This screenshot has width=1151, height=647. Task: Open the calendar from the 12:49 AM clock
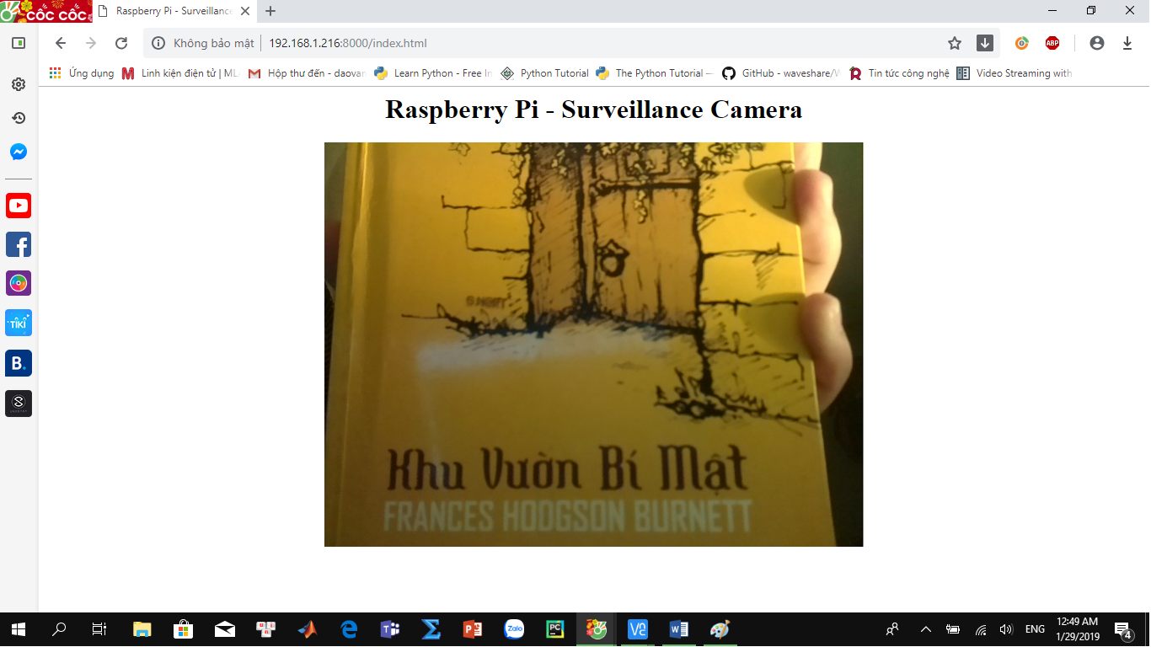point(1077,629)
